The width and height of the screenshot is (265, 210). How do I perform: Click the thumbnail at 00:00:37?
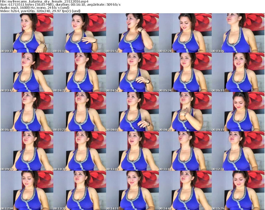point(27,33)
